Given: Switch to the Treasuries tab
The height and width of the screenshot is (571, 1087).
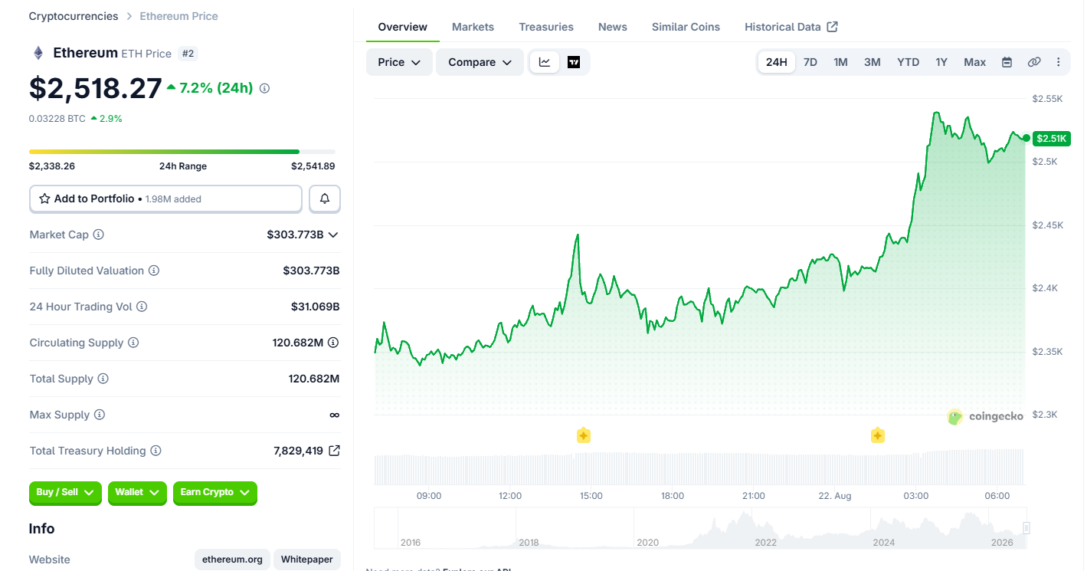Looking at the screenshot, I should (546, 27).
